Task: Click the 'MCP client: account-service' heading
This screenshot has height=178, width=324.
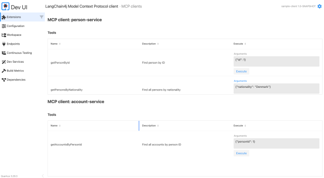Action: [76, 102]
